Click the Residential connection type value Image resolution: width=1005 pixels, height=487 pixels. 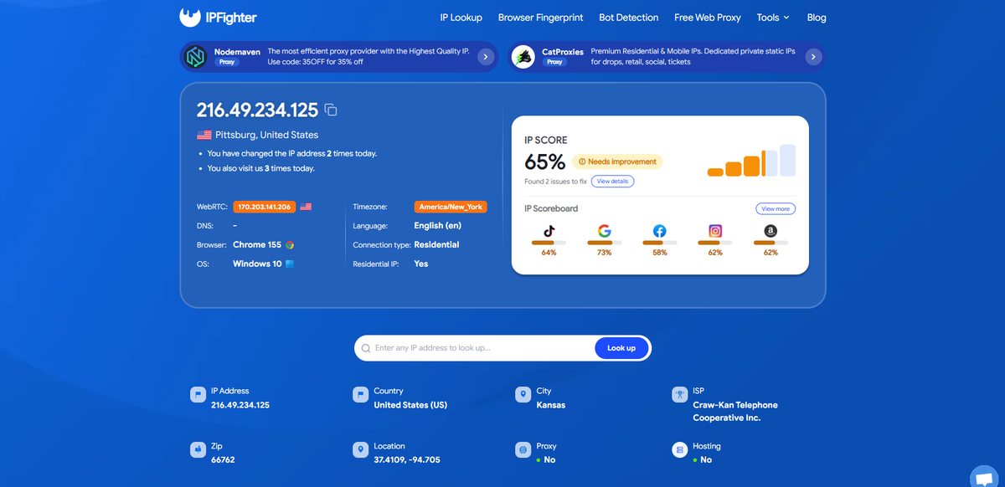436,245
